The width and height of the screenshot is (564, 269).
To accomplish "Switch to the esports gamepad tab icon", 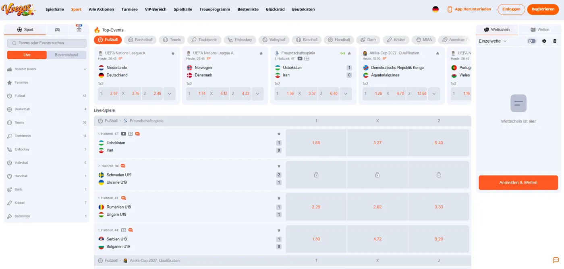I will coord(57,30).
